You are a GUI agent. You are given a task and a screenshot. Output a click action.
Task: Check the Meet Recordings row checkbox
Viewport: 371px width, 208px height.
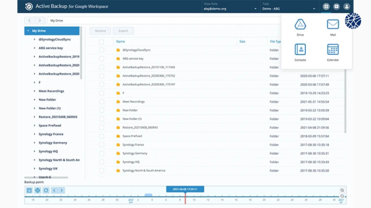[102, 101]
